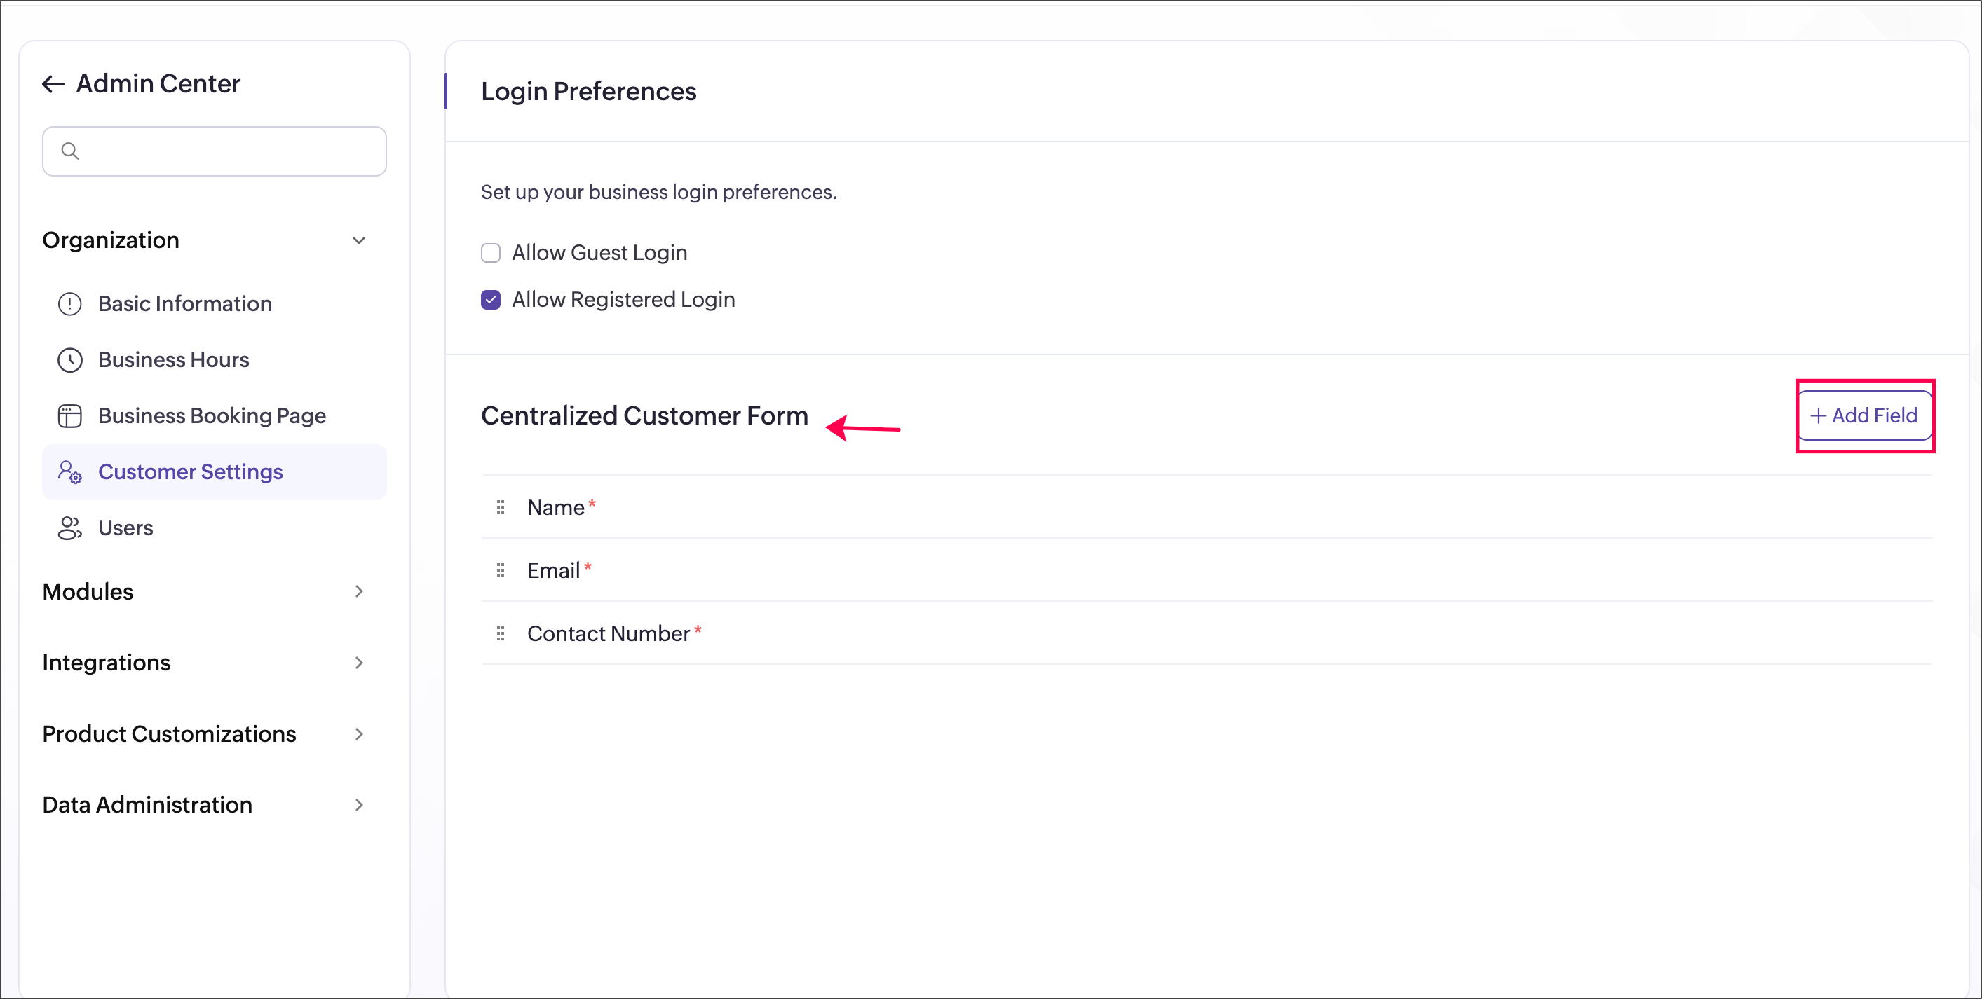This screenshot has height=999, width=1982.
Task: Click the drag handle next to Name
Action: (500, 508)
